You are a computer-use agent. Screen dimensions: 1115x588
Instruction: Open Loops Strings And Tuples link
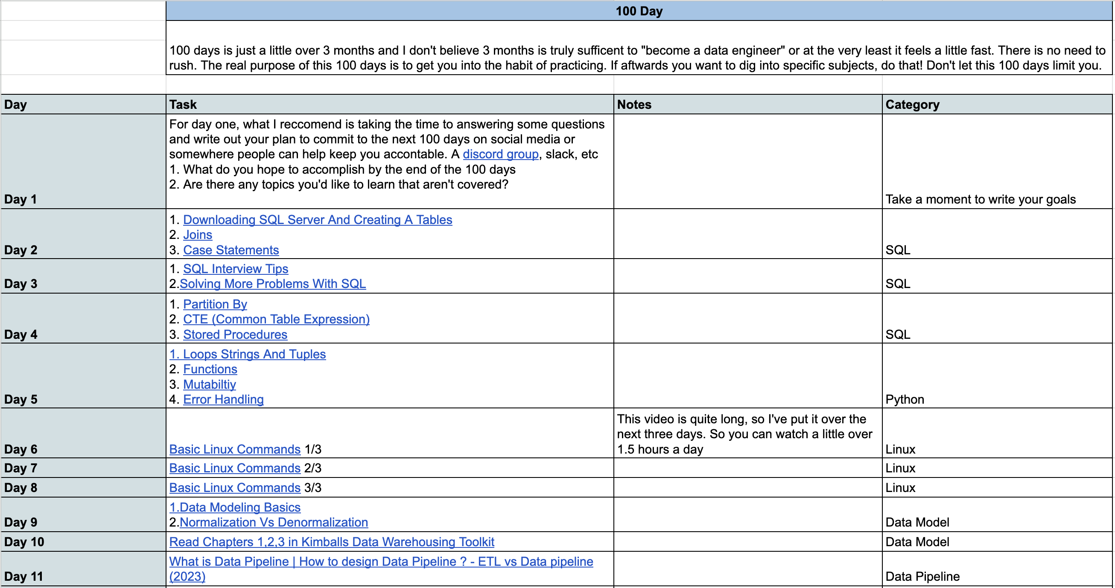(x=247, y=354)
